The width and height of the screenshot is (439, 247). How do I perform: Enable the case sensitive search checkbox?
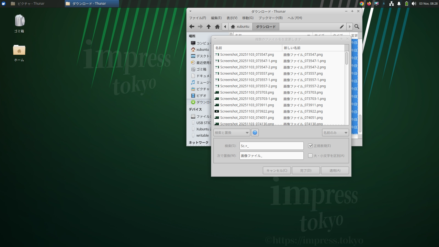pyautogui.click(x=310, y=156)
